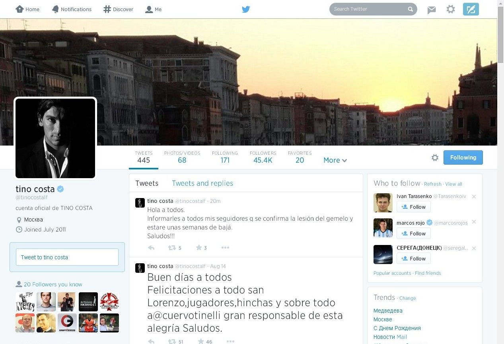Open direct messages envelope icon
The image size is (504, 344).
(432, 10)
